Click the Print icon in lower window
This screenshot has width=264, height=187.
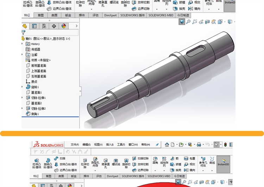coord(199,144)
